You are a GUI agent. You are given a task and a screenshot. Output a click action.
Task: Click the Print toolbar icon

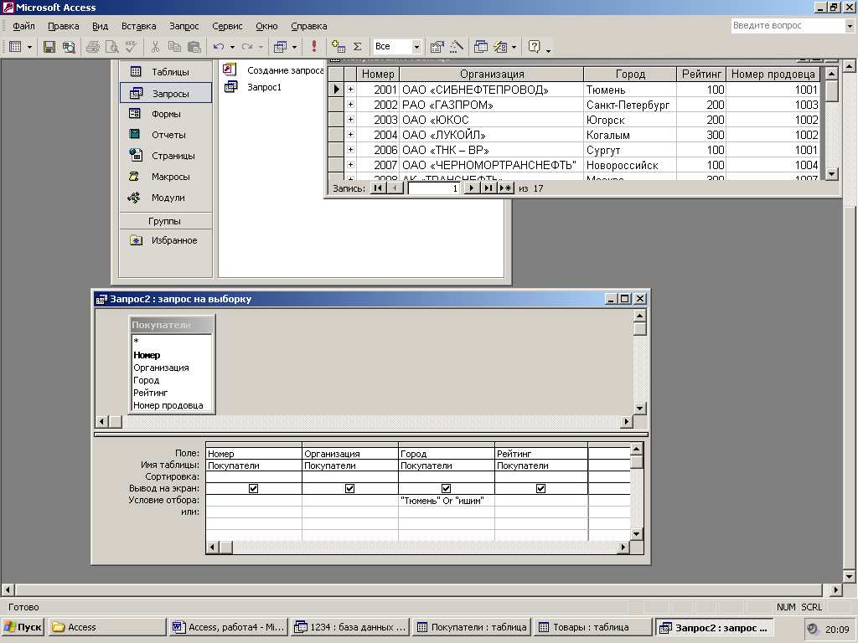92,47
